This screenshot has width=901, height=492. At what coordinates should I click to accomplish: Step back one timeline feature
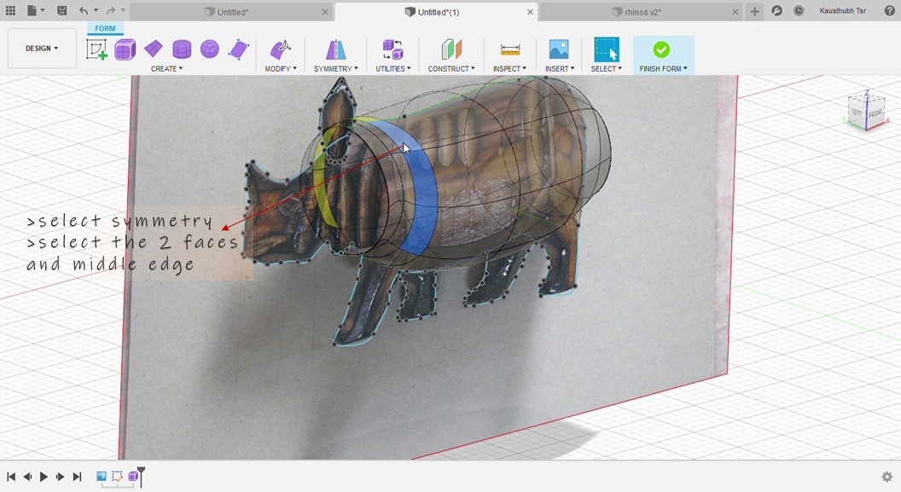(27, 477)
